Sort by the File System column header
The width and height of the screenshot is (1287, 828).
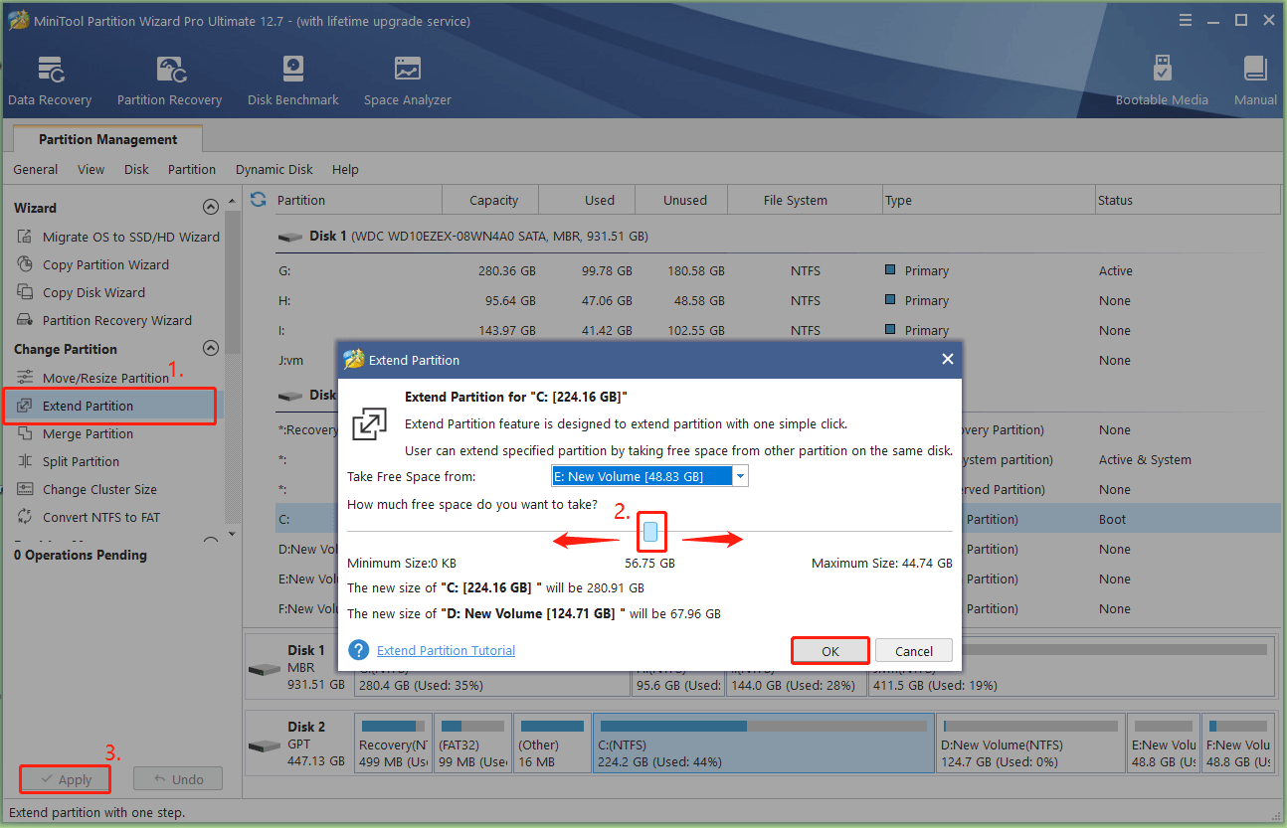tap(795, 200)
